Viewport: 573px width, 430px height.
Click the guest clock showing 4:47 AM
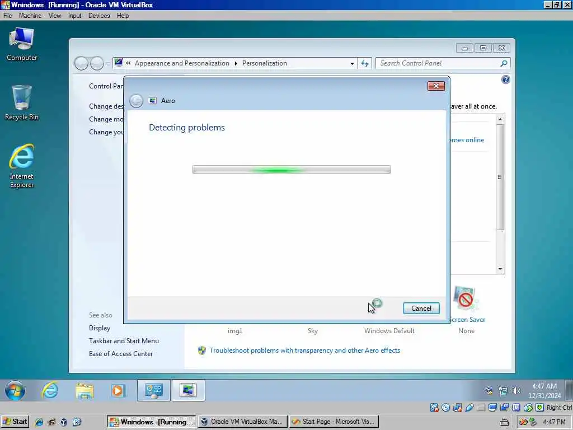pos(544,390)
